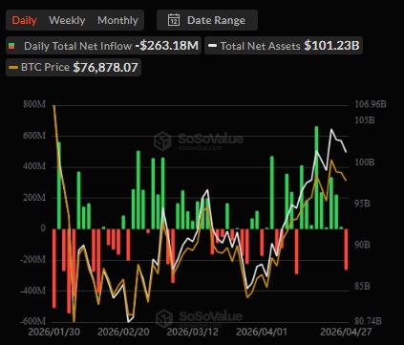Select the last red outflow bar
The width and height of the screenshot is (404, 345).
[x=346, y=249]
